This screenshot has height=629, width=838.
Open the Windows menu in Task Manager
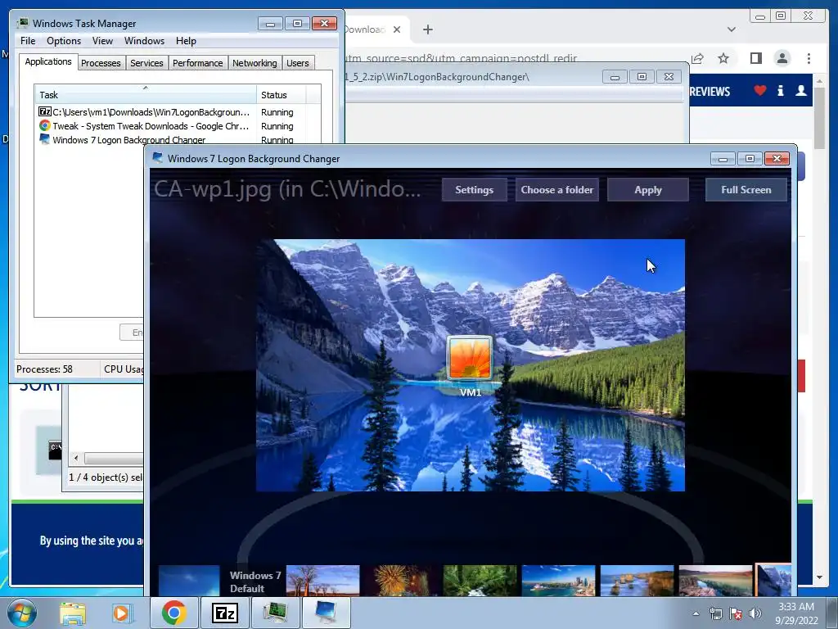pyautogui.click(x=144, y=41)
